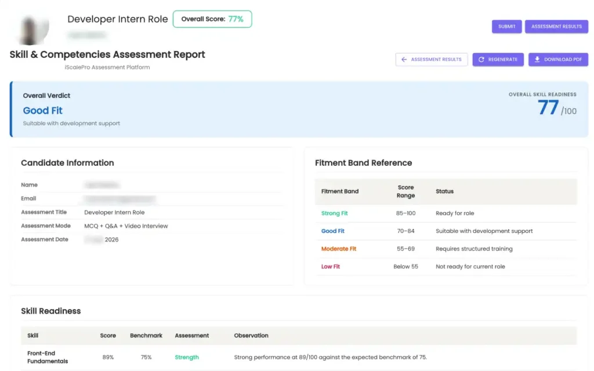This screenshot has height=371, width=594.
Task: Click the Fitment Band column header
Action: coord(340,191)
